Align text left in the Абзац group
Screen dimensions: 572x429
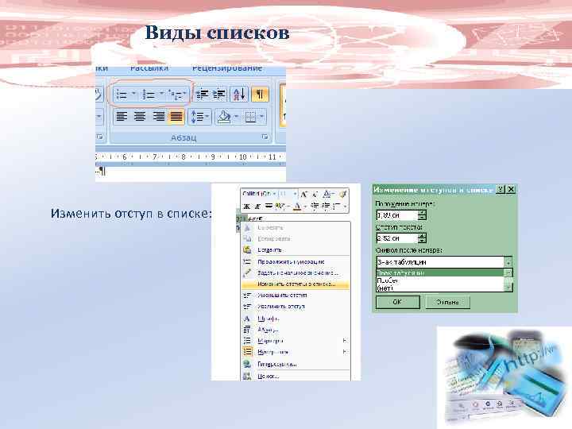122,117
